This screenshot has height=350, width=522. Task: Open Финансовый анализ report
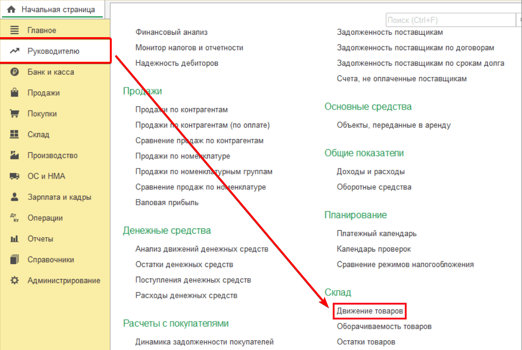coord(171,32)
